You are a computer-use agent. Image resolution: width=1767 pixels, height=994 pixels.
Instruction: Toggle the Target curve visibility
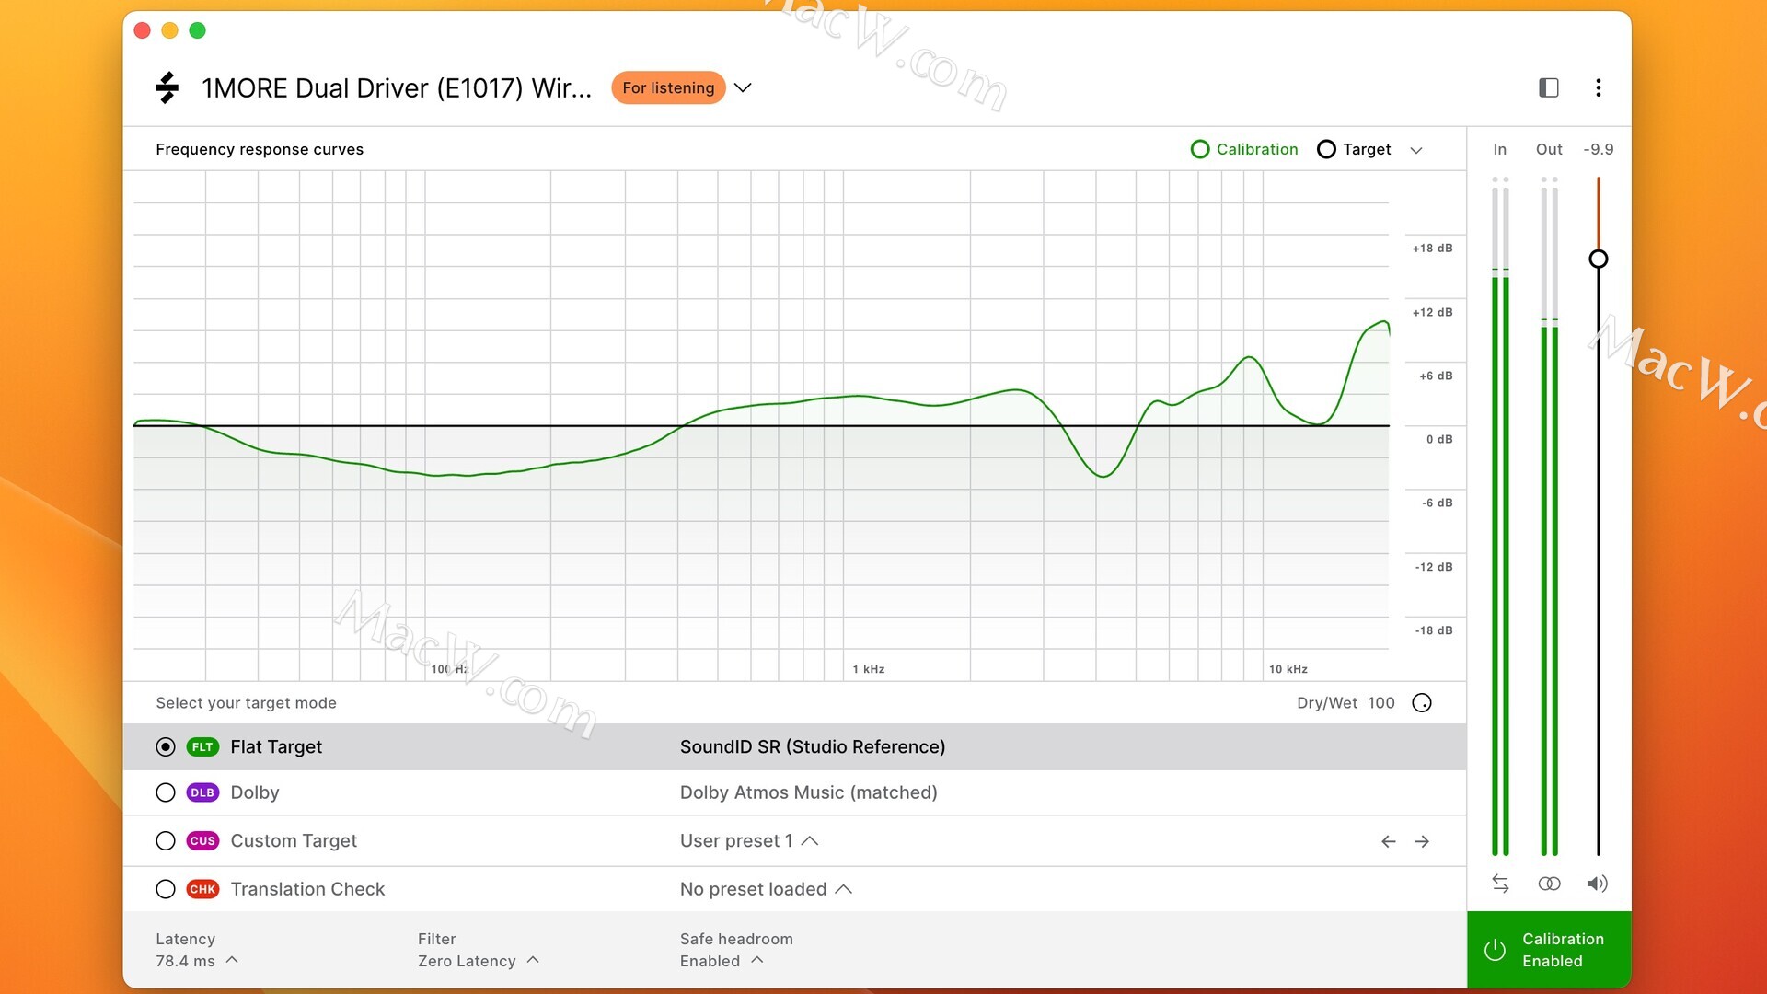(1354, 149)
